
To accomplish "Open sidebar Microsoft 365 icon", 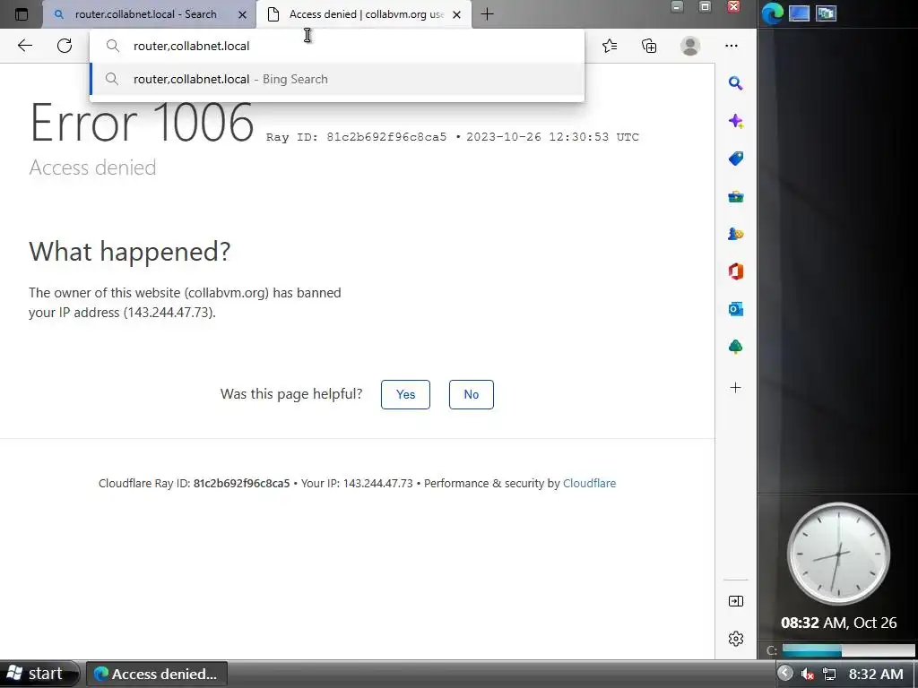I will (736, 271).
